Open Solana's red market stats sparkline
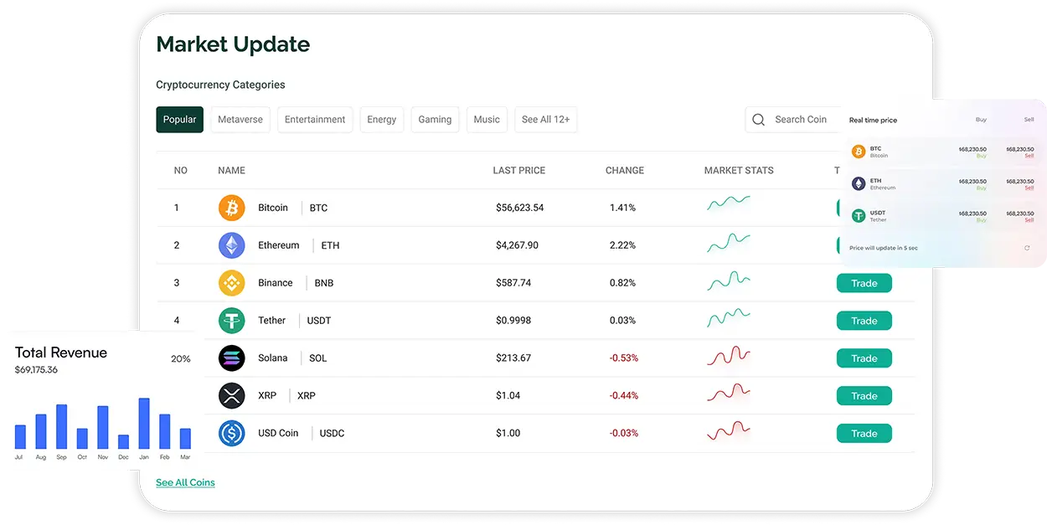1047x525 pixels. [729, 355]
